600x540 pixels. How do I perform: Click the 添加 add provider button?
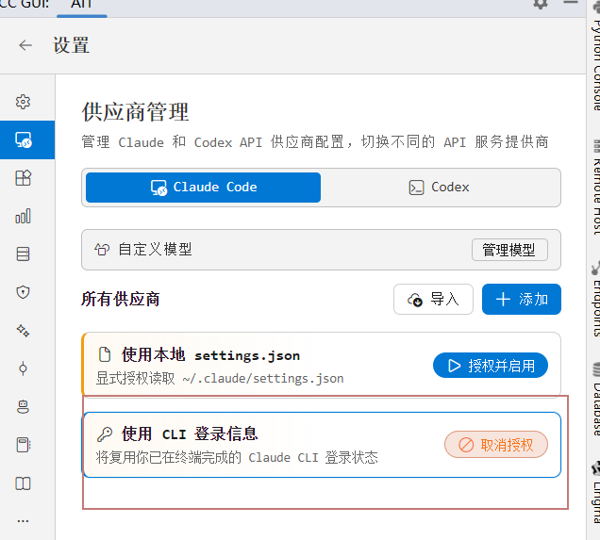tap(522, 300)
